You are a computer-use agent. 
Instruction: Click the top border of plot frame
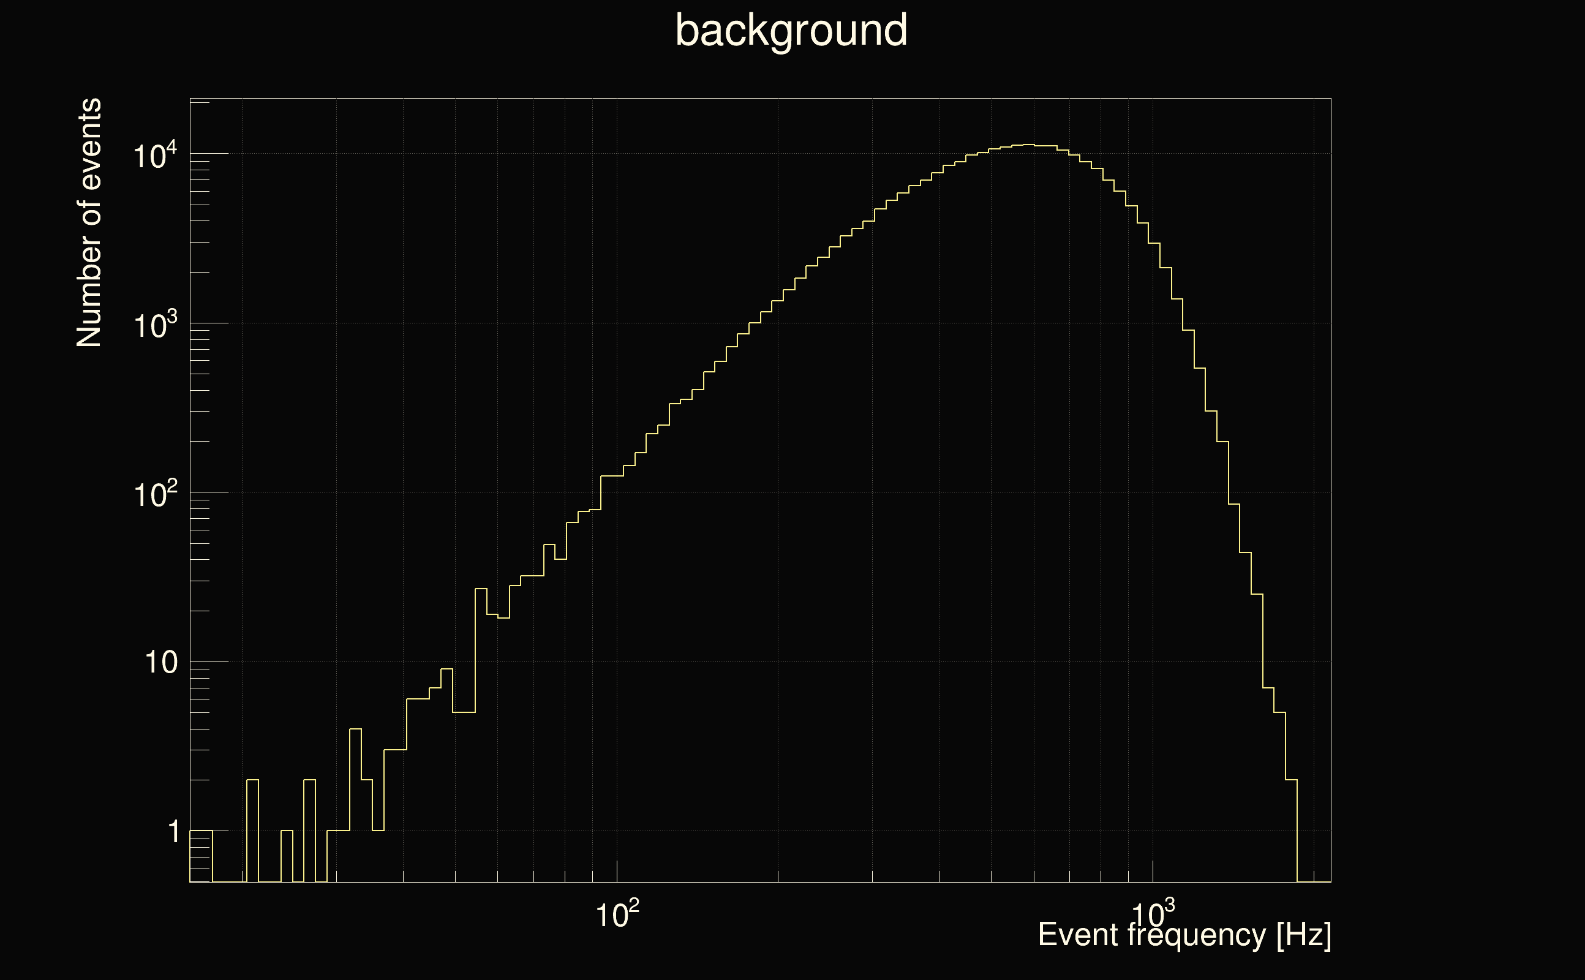click(759, 99)
